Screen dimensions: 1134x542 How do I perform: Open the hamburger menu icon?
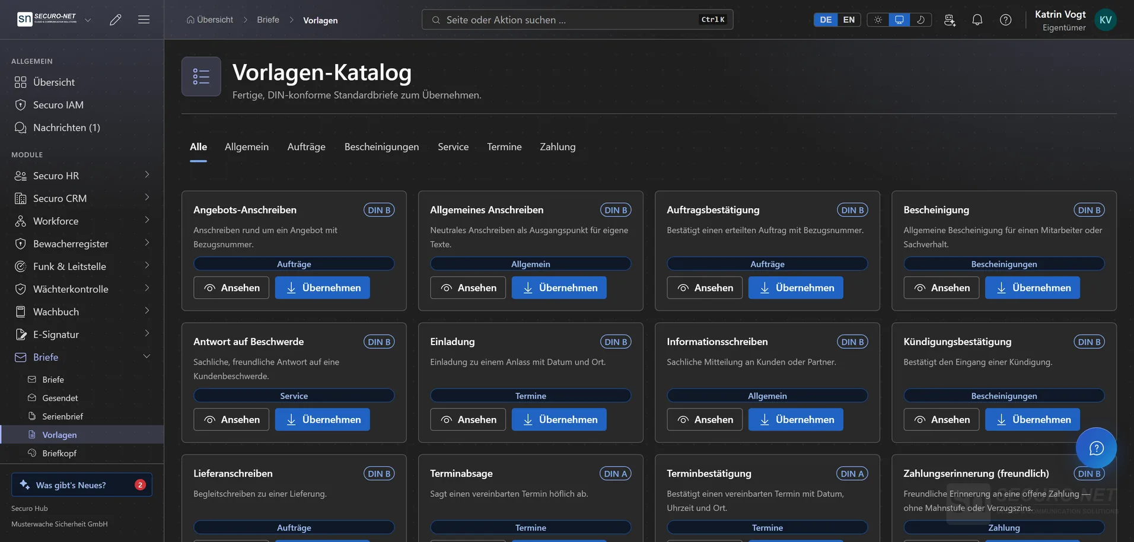[144, 20]
